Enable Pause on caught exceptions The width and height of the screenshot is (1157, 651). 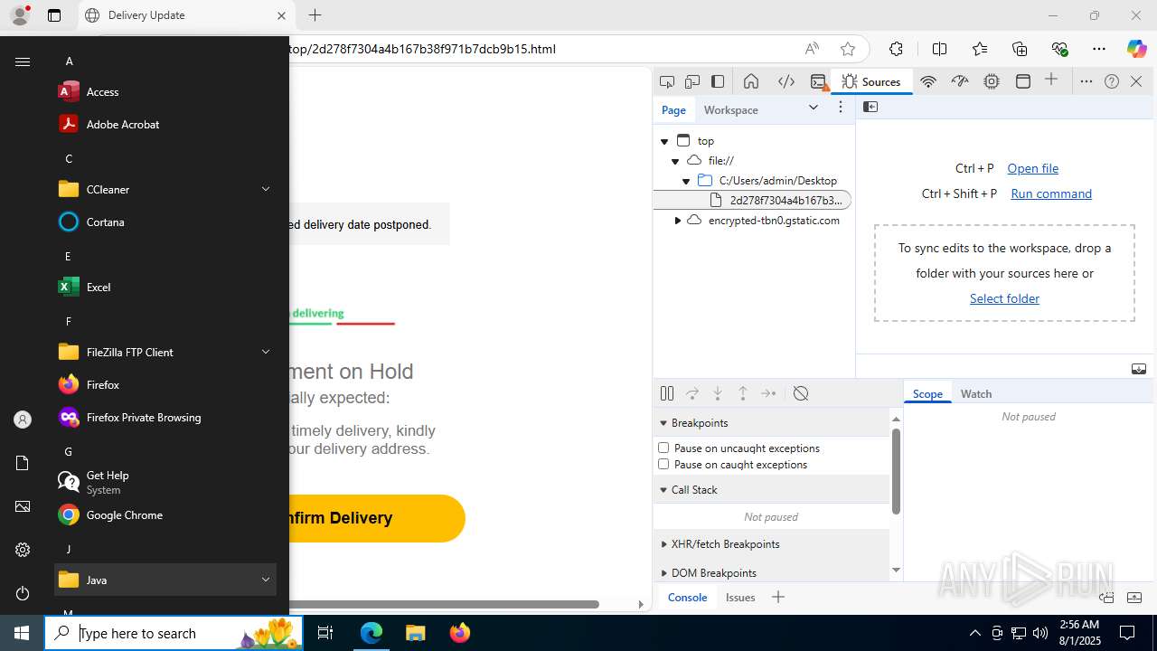[x=663, y=464]
